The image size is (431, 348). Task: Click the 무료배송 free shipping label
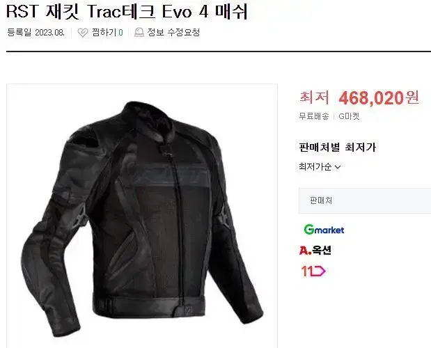pos(314,116)
